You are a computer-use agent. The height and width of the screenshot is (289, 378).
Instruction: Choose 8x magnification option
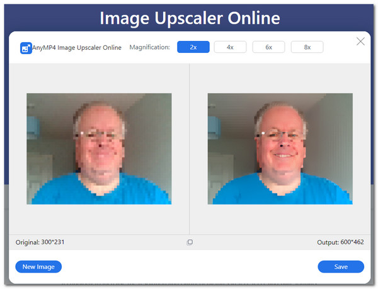[307, 47]
